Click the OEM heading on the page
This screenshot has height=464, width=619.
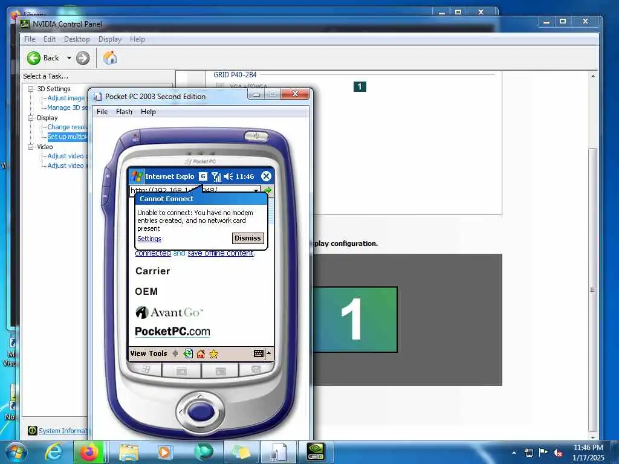coord(146,292)
